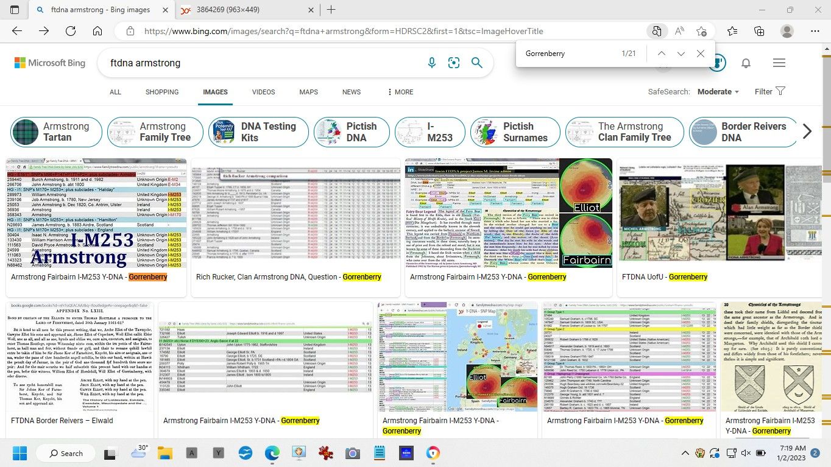Click the find on page toolbar icon
This screenshot has width=831, height=467.
coord(656,31)
